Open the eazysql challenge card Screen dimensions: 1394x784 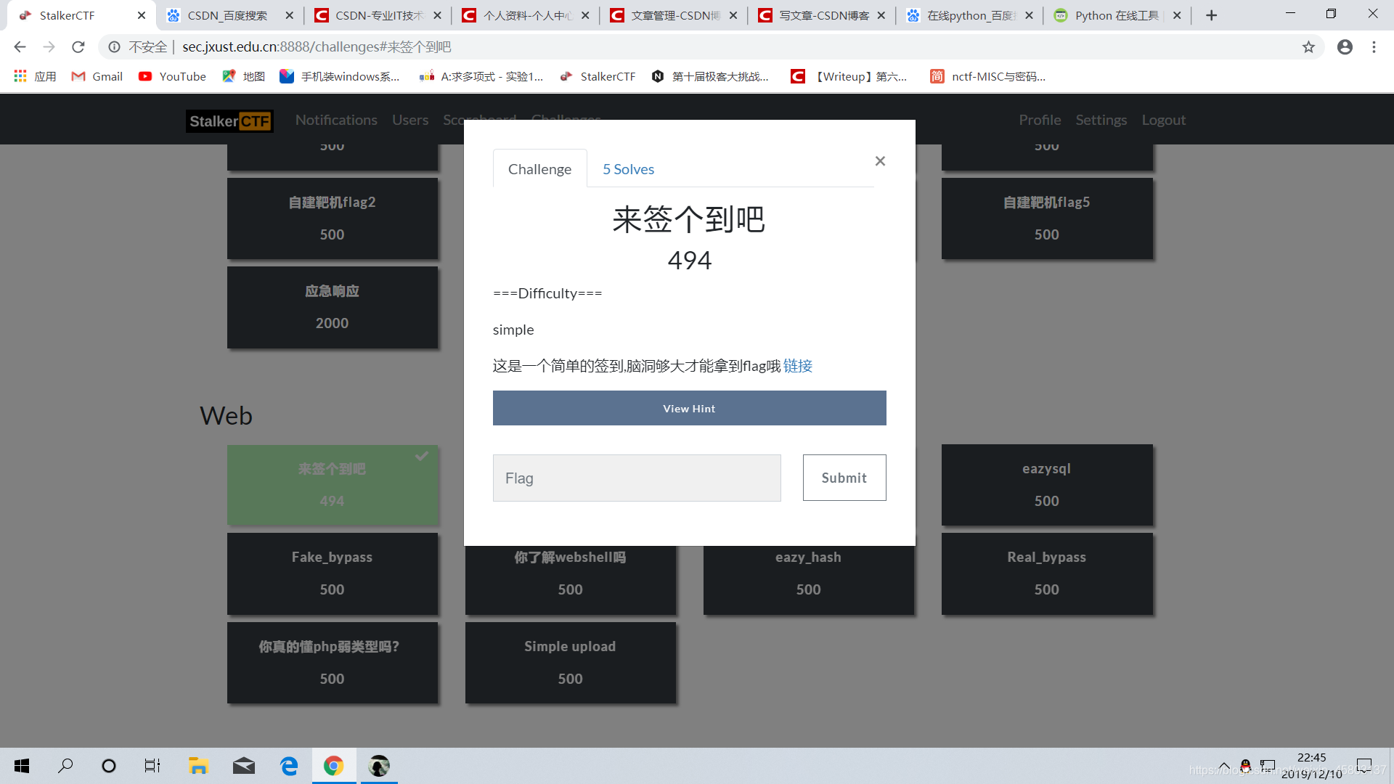pos(1047,485)
